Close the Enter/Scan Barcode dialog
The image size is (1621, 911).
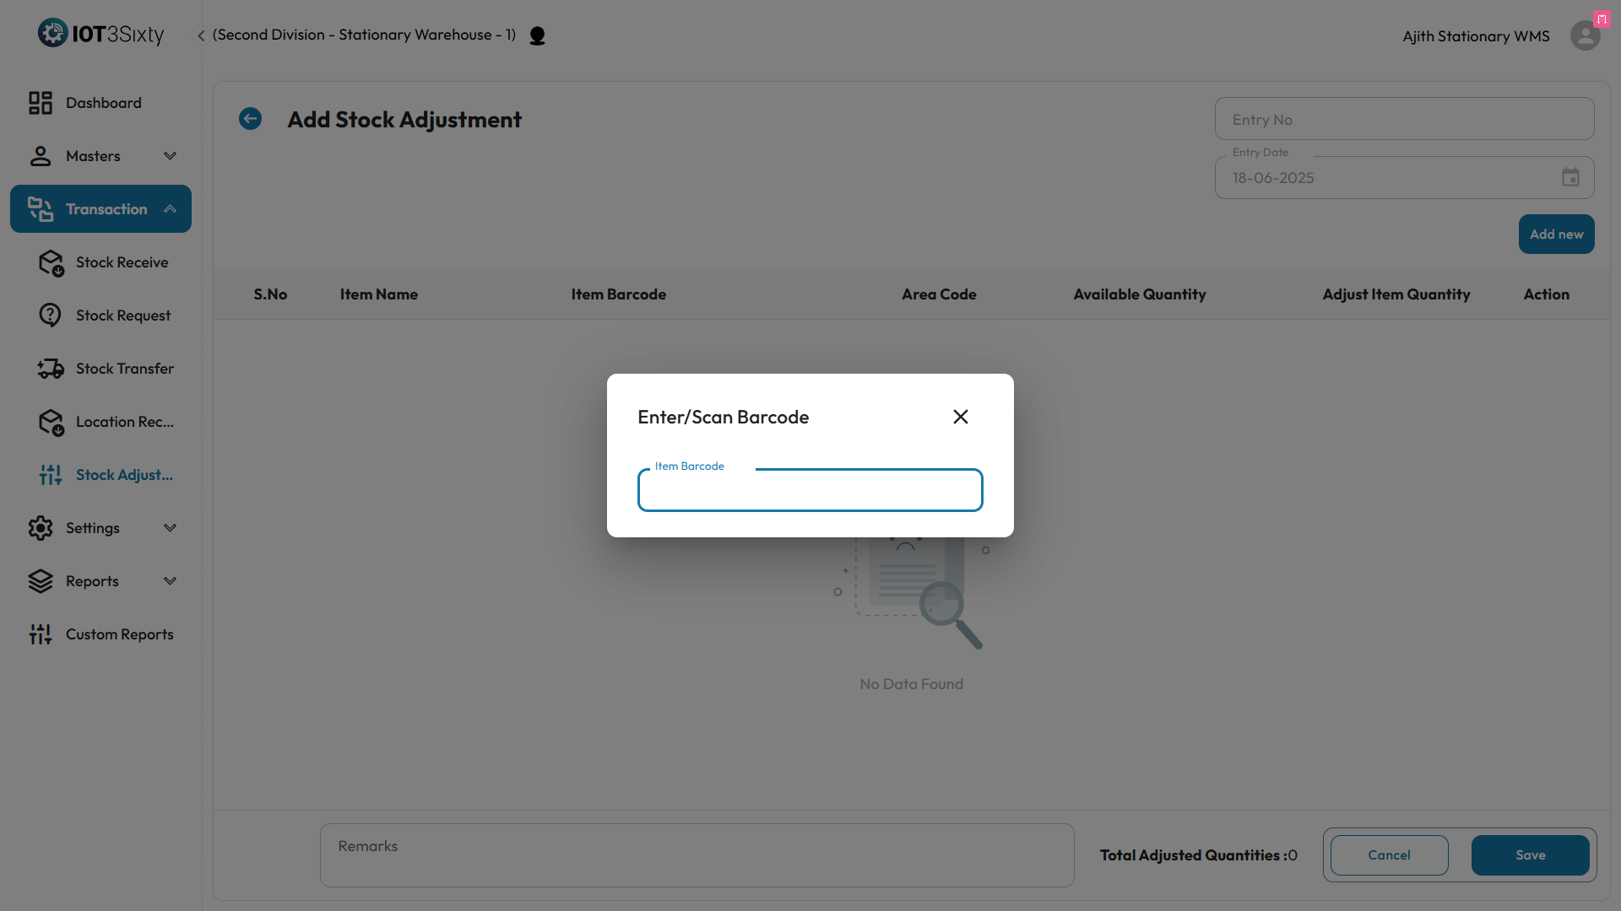click(960, 417)
